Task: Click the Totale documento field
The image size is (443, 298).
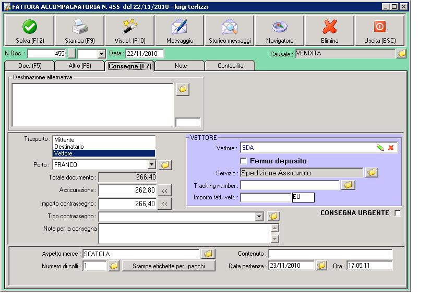Action: coord(127,177)
